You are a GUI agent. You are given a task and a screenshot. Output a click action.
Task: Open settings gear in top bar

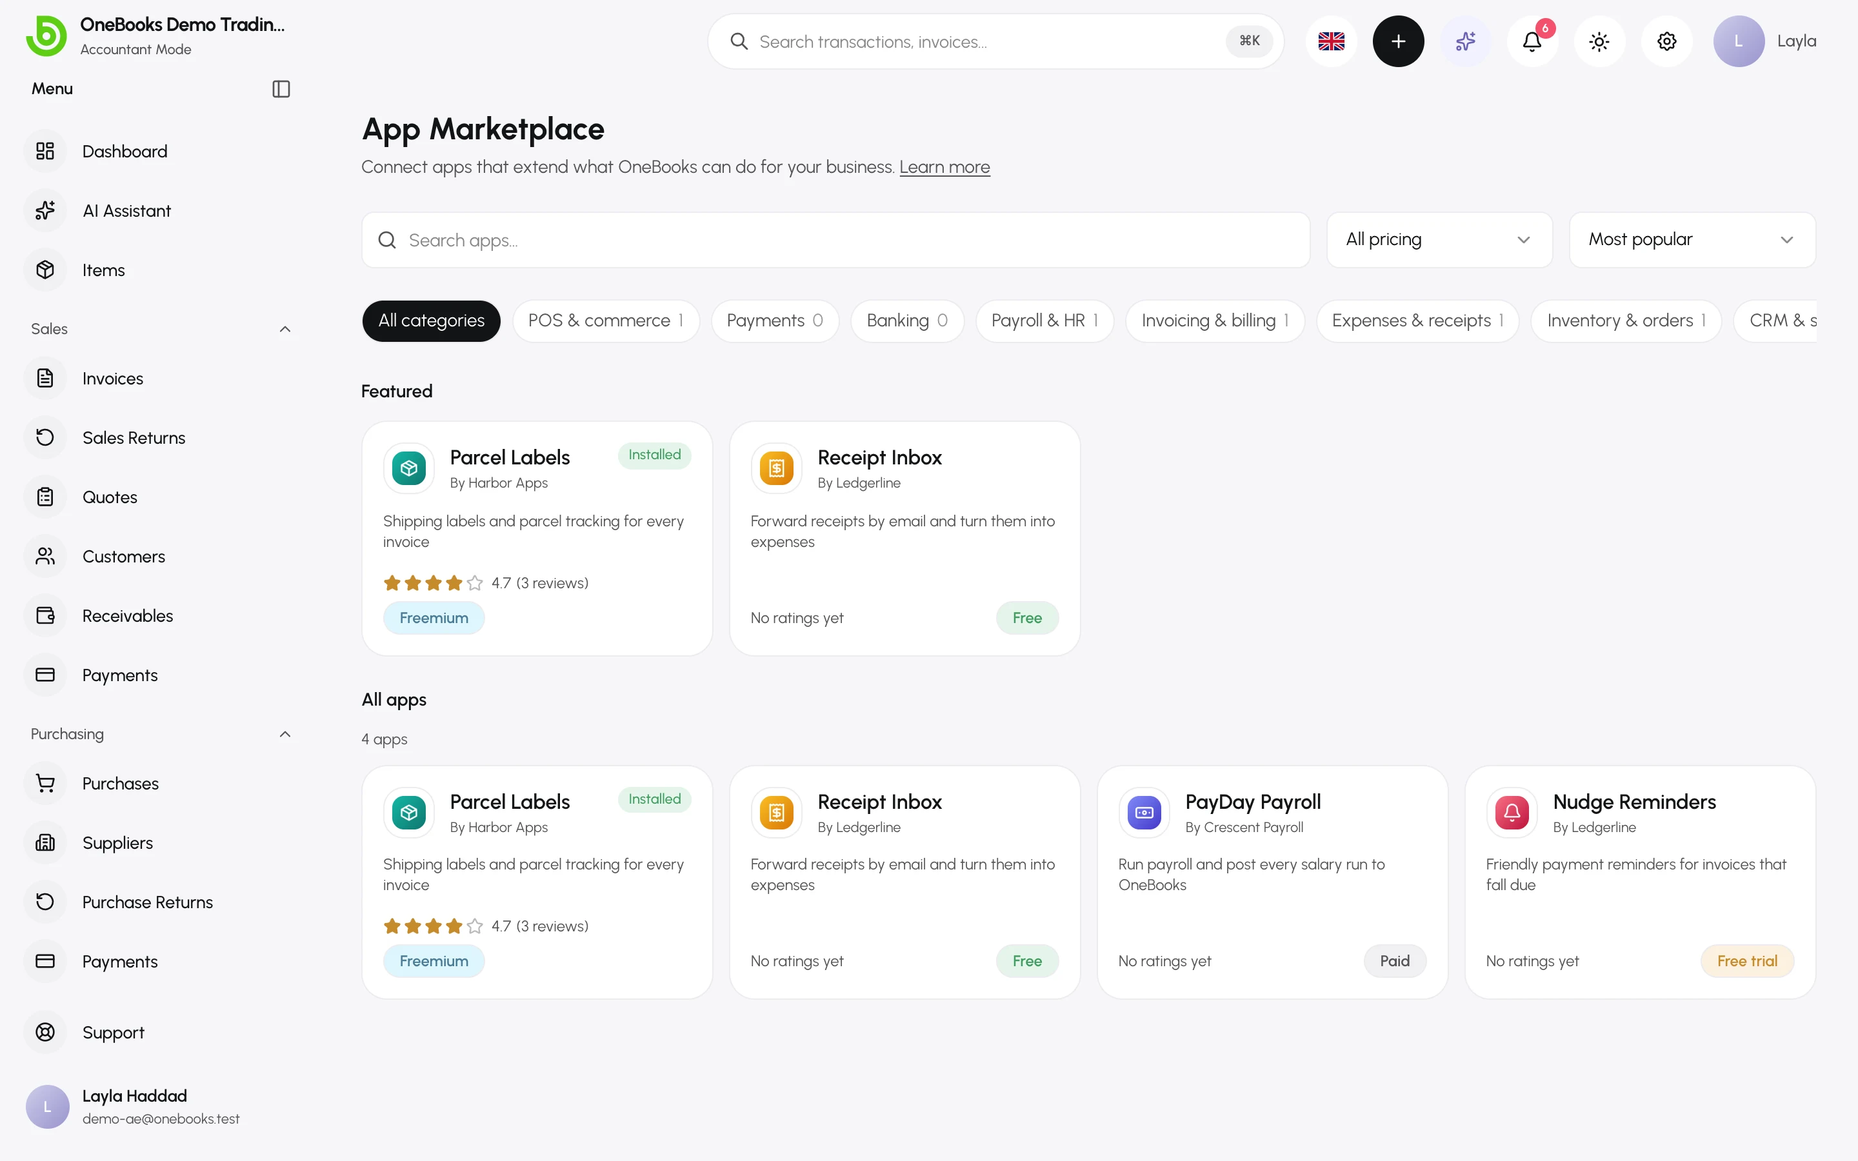[1666, 41]
